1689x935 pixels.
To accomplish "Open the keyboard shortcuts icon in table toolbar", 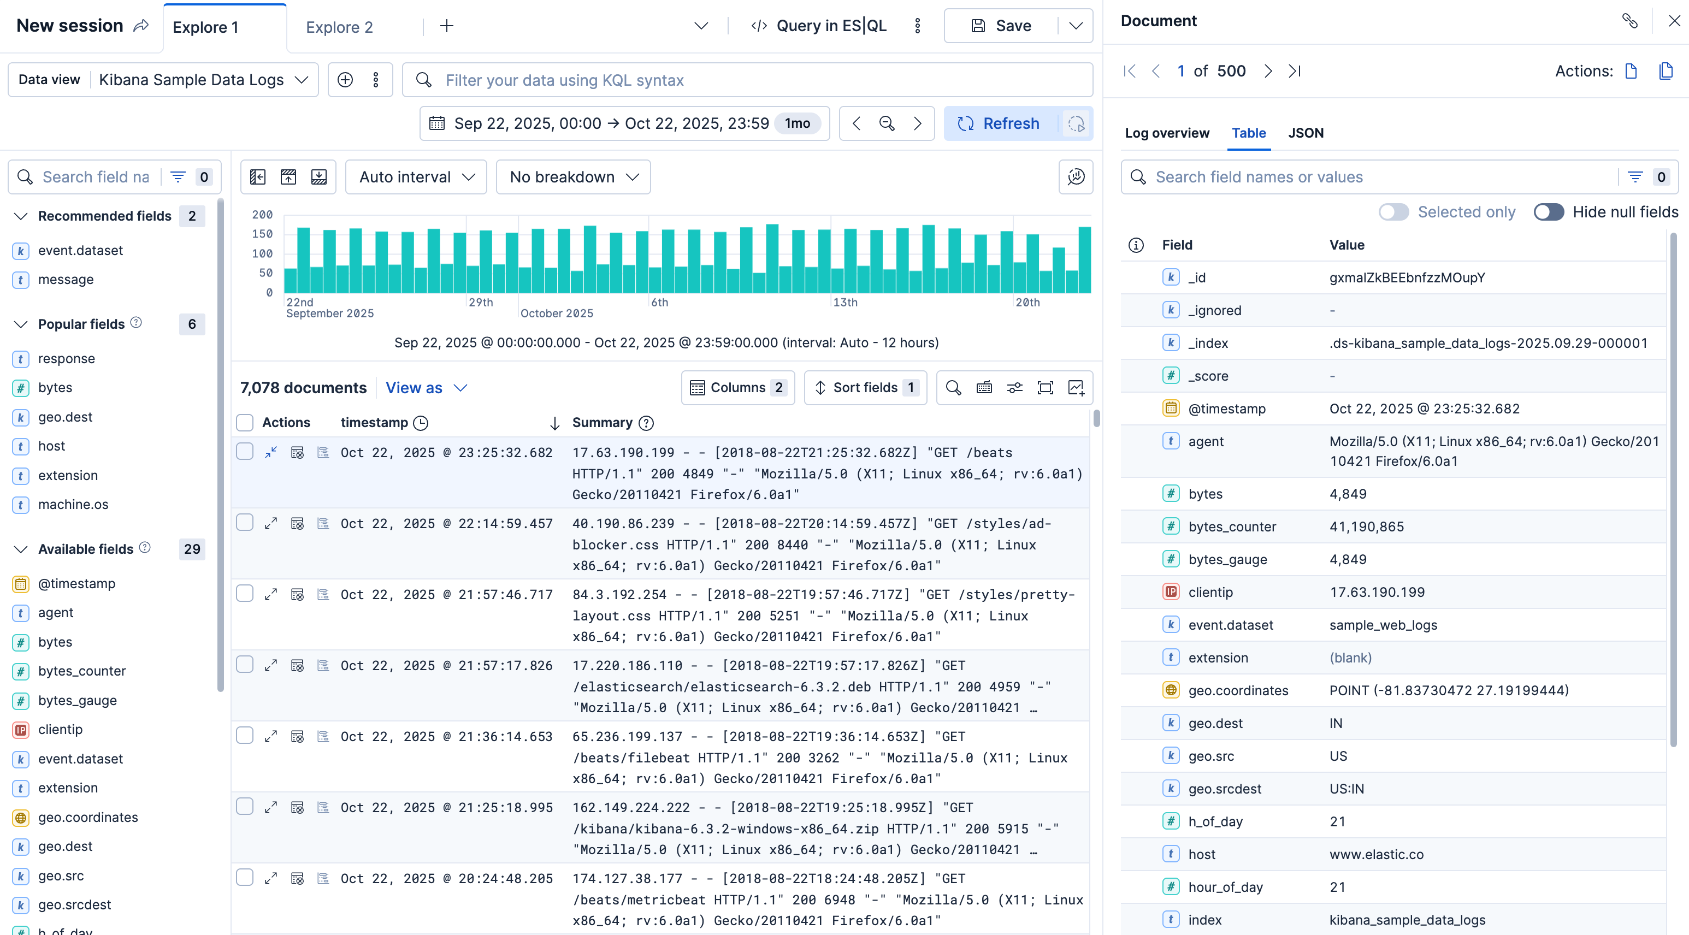I will (x=984, y=388).
